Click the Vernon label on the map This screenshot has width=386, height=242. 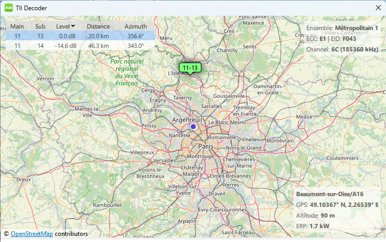click(45, 78)
